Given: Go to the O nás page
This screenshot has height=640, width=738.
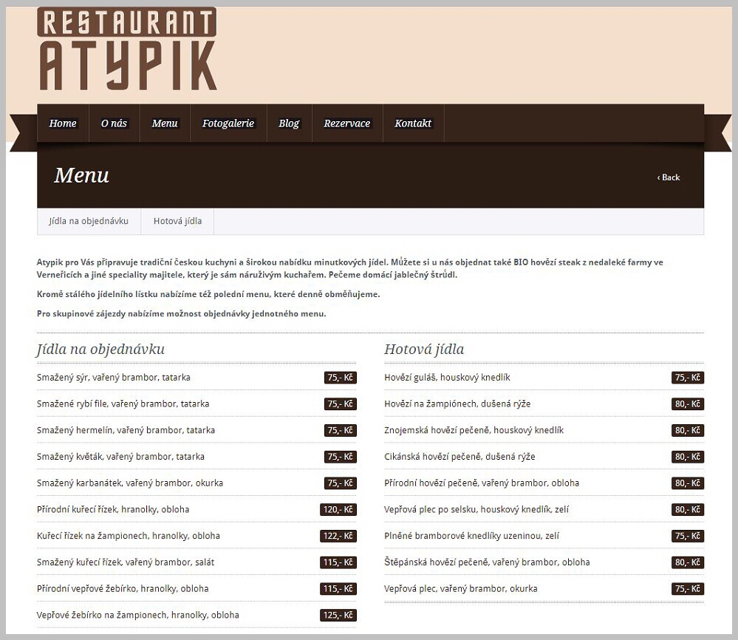Looking at the screenshot, I should 114,123.
